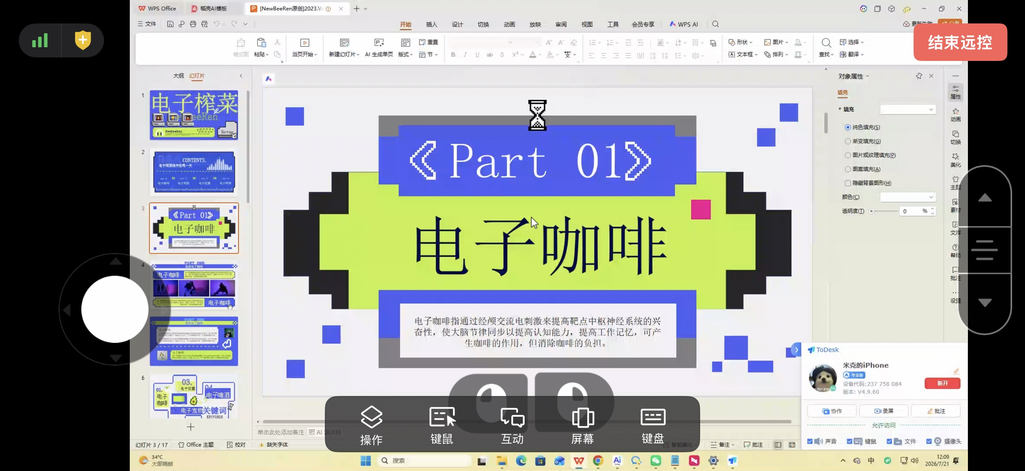Click the 协作 button in ToDesk panel
The image size is (1025, 471).
coord(831,411)
